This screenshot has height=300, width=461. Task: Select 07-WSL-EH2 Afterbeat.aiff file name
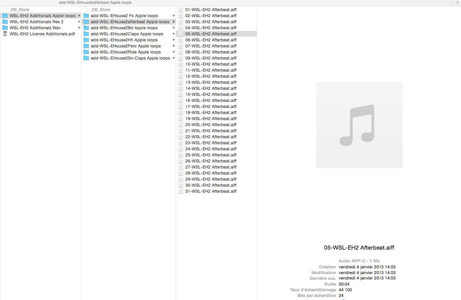[211, 46]
